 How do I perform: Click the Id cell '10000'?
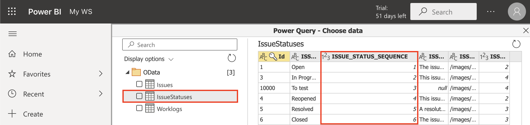[274, 88]
